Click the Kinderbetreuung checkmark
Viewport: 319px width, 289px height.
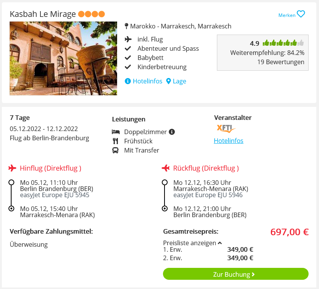tap(128, 67)
